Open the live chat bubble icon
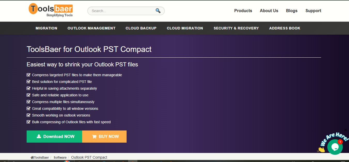349x162 pixels. 335,147
